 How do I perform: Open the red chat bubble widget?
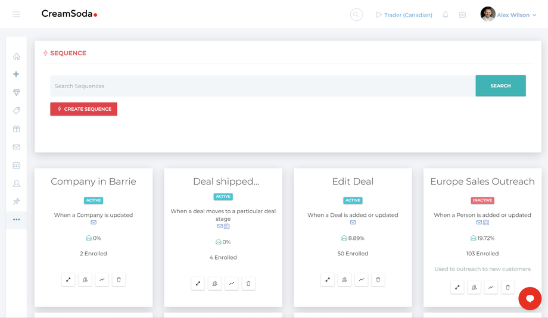[530, 298]
